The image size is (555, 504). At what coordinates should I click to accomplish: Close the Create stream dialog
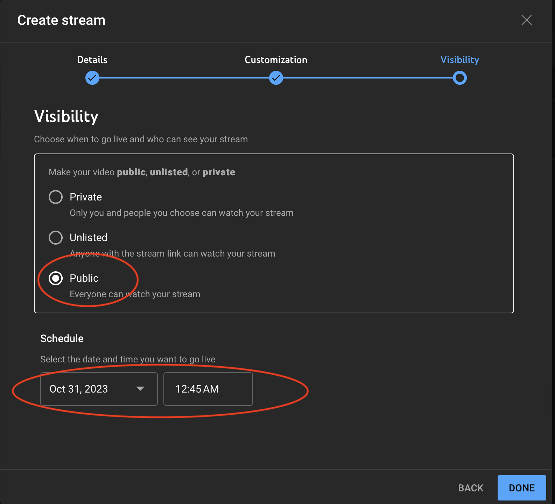pos(526,20)
